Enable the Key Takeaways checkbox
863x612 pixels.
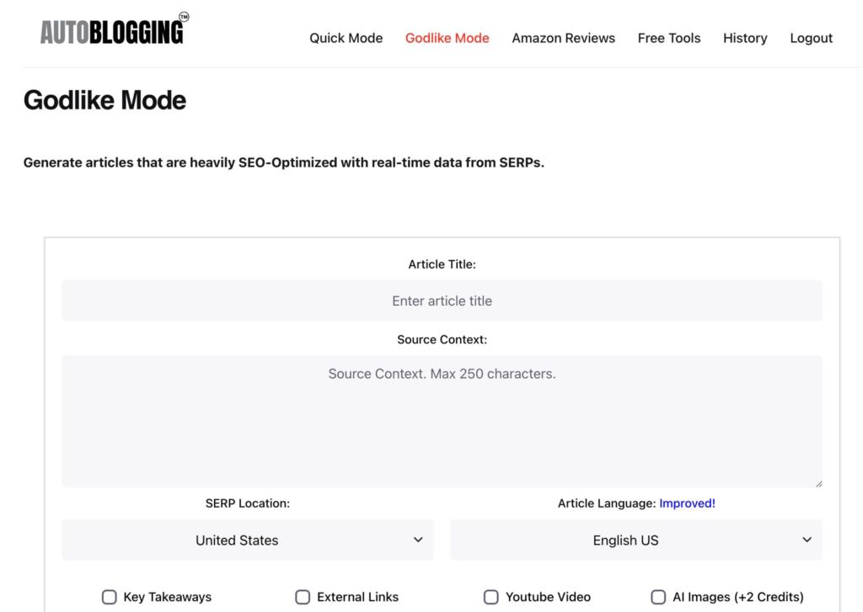coord(109,596)
